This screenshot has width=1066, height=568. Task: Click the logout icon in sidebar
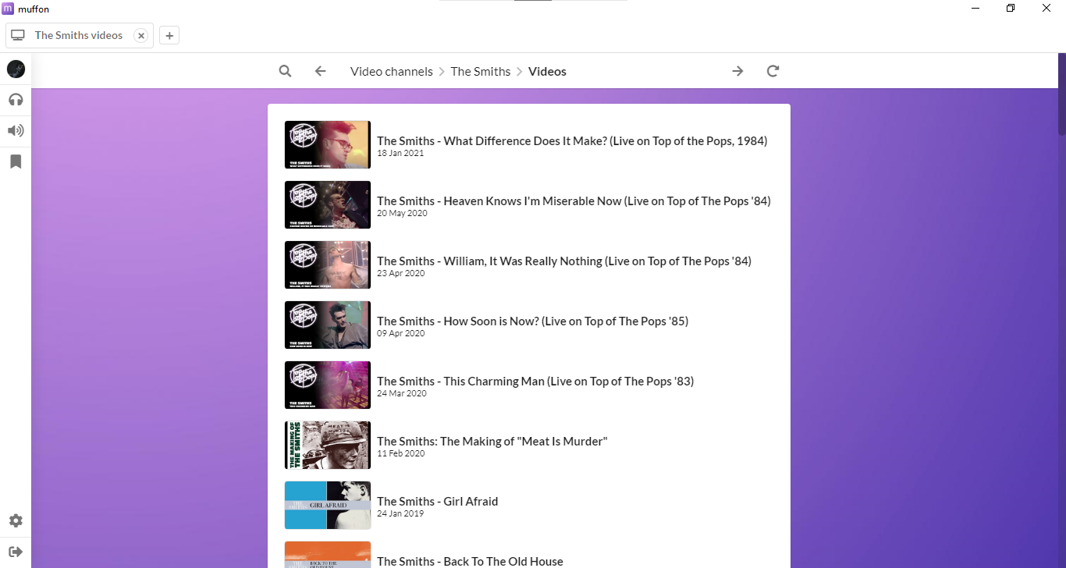pos(16,552)
